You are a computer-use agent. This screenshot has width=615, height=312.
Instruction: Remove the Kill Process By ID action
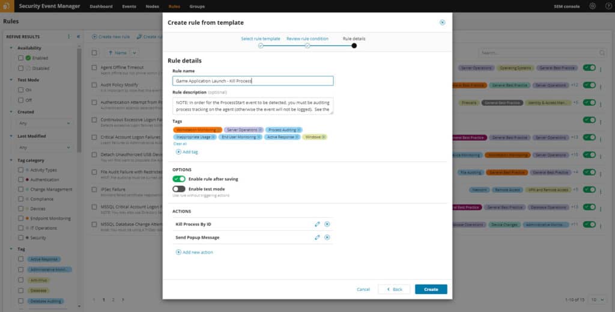(327, 224)
